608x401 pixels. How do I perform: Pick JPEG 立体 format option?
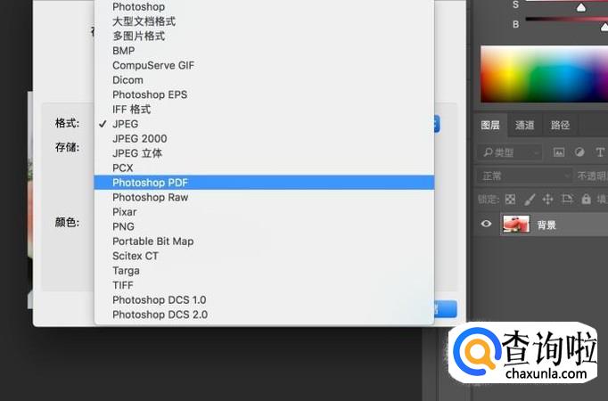coord(264,153)
